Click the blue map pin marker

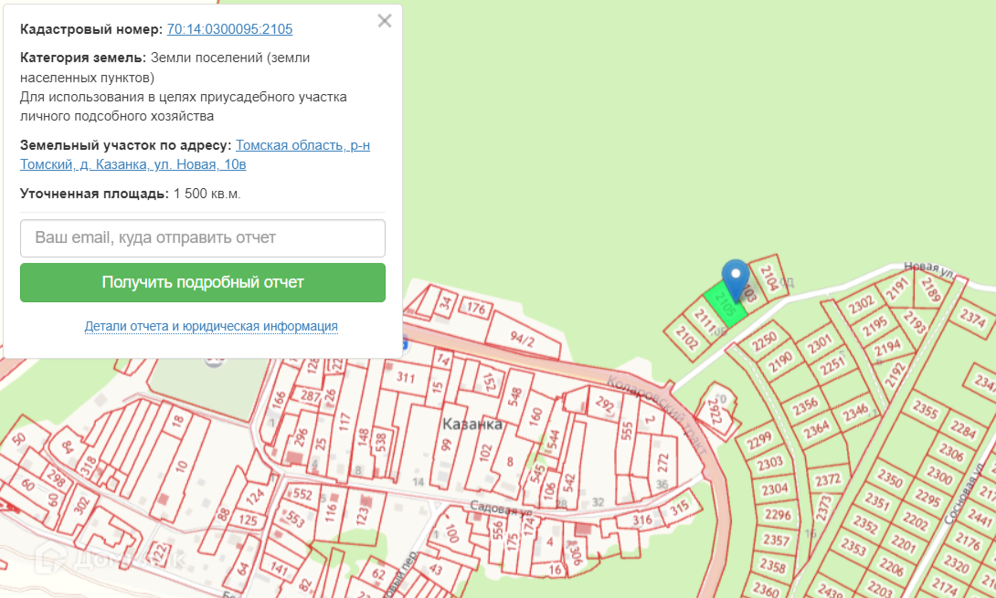point(736,279)
